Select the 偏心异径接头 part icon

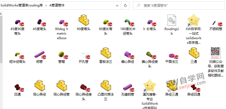152,55
